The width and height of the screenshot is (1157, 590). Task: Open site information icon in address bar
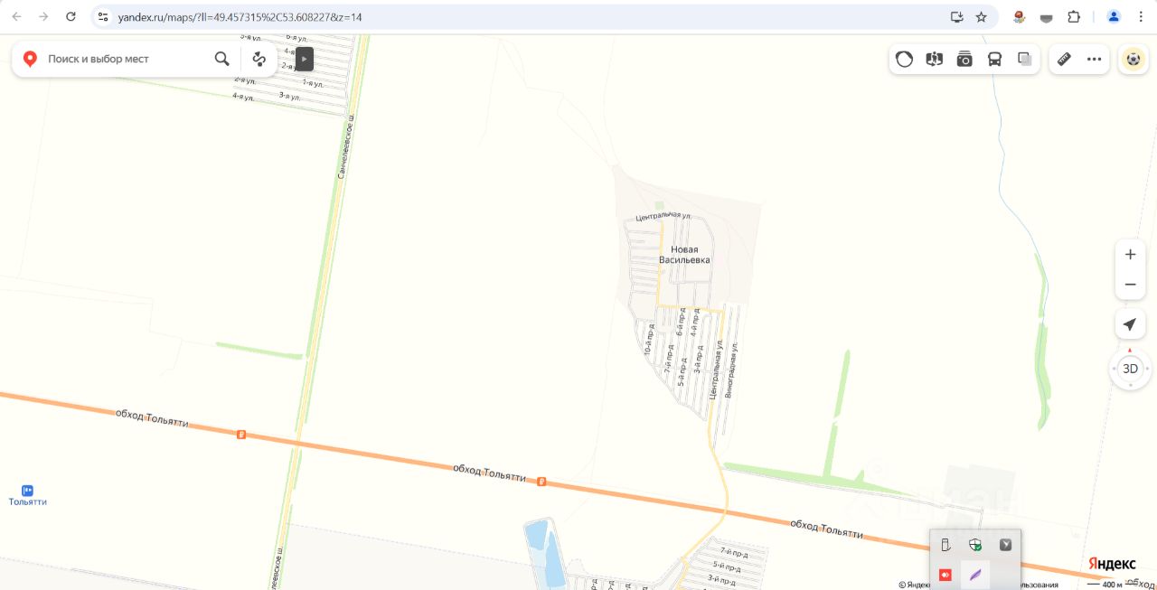(x=102, y=16)
